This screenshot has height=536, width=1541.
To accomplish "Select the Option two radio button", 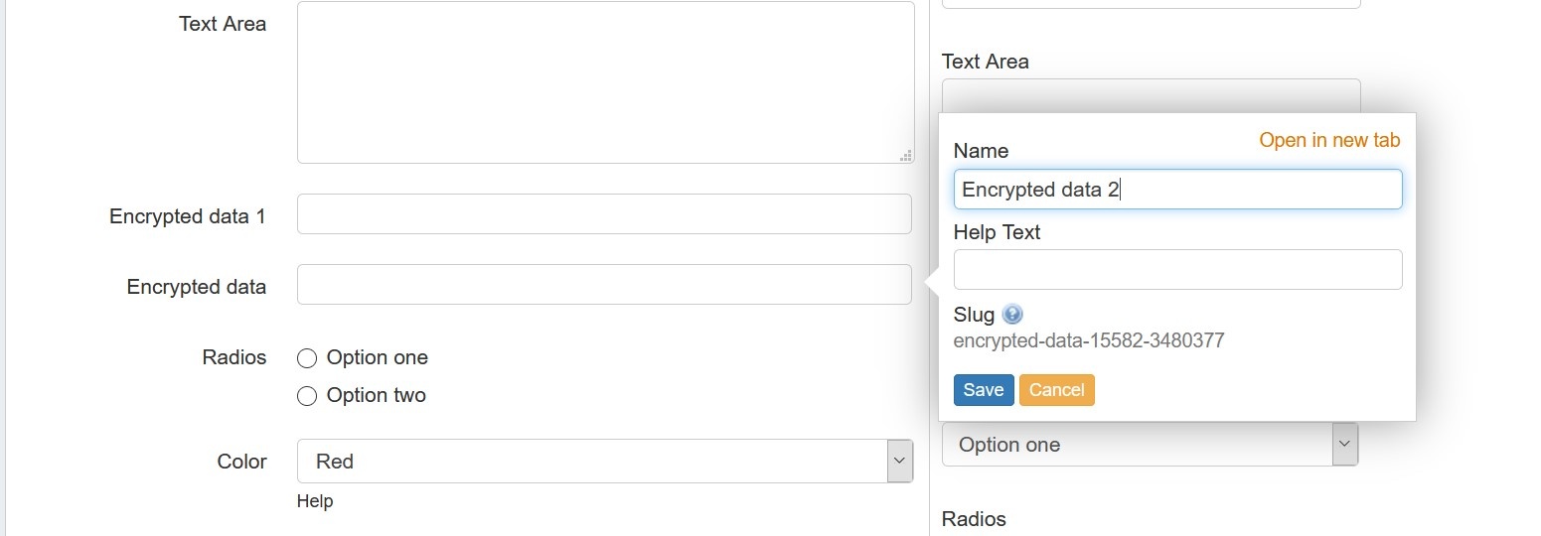I will (x=307, y=396).
